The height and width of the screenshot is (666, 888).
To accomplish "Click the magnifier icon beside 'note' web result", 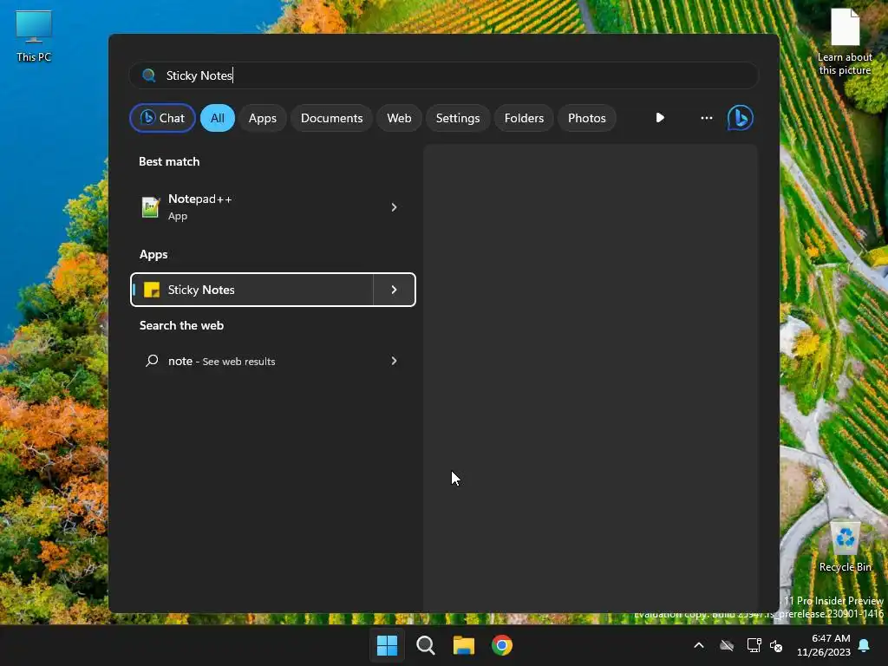I will [152, 361].
